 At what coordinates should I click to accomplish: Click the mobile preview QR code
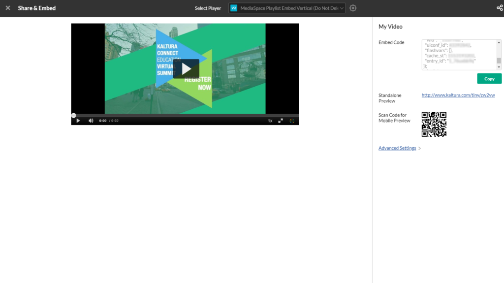click(x=434, y=124)
